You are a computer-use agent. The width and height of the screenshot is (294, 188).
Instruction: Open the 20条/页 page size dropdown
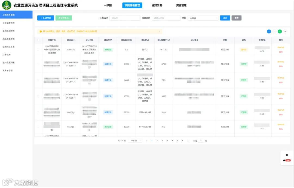[x=135, y=141]
